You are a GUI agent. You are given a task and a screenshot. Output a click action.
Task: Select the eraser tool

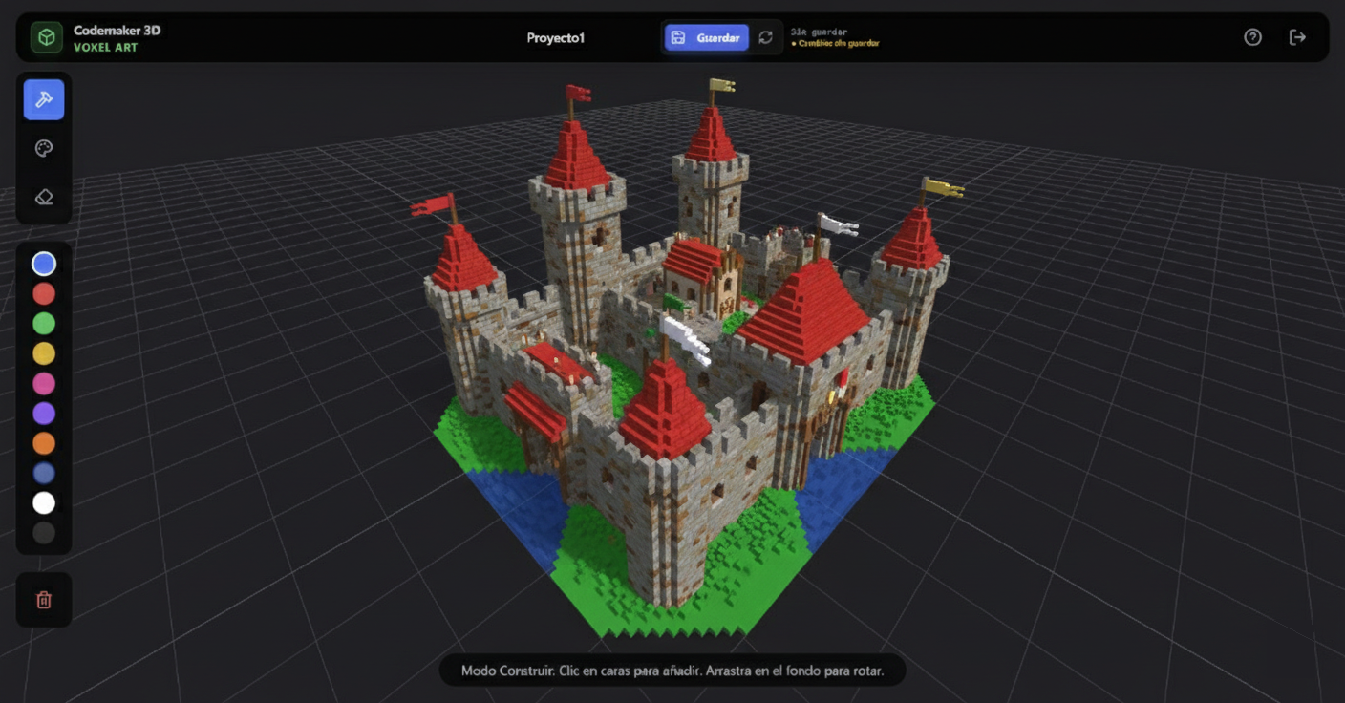(x=44, y=198)
